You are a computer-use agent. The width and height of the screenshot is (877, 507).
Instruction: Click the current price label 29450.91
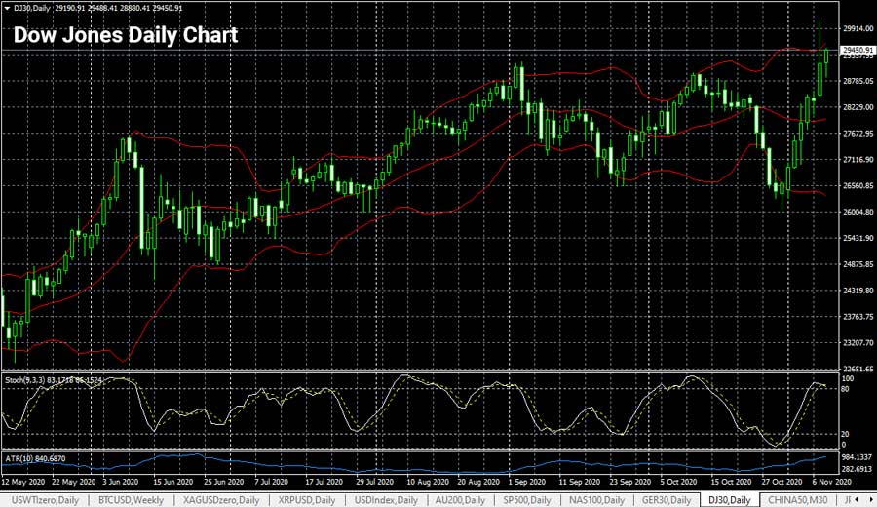(x=857, y=50)
